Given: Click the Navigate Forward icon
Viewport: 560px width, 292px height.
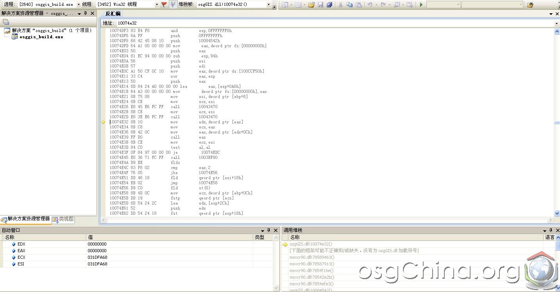Looking at the screenshot, I should pos(410,5).
